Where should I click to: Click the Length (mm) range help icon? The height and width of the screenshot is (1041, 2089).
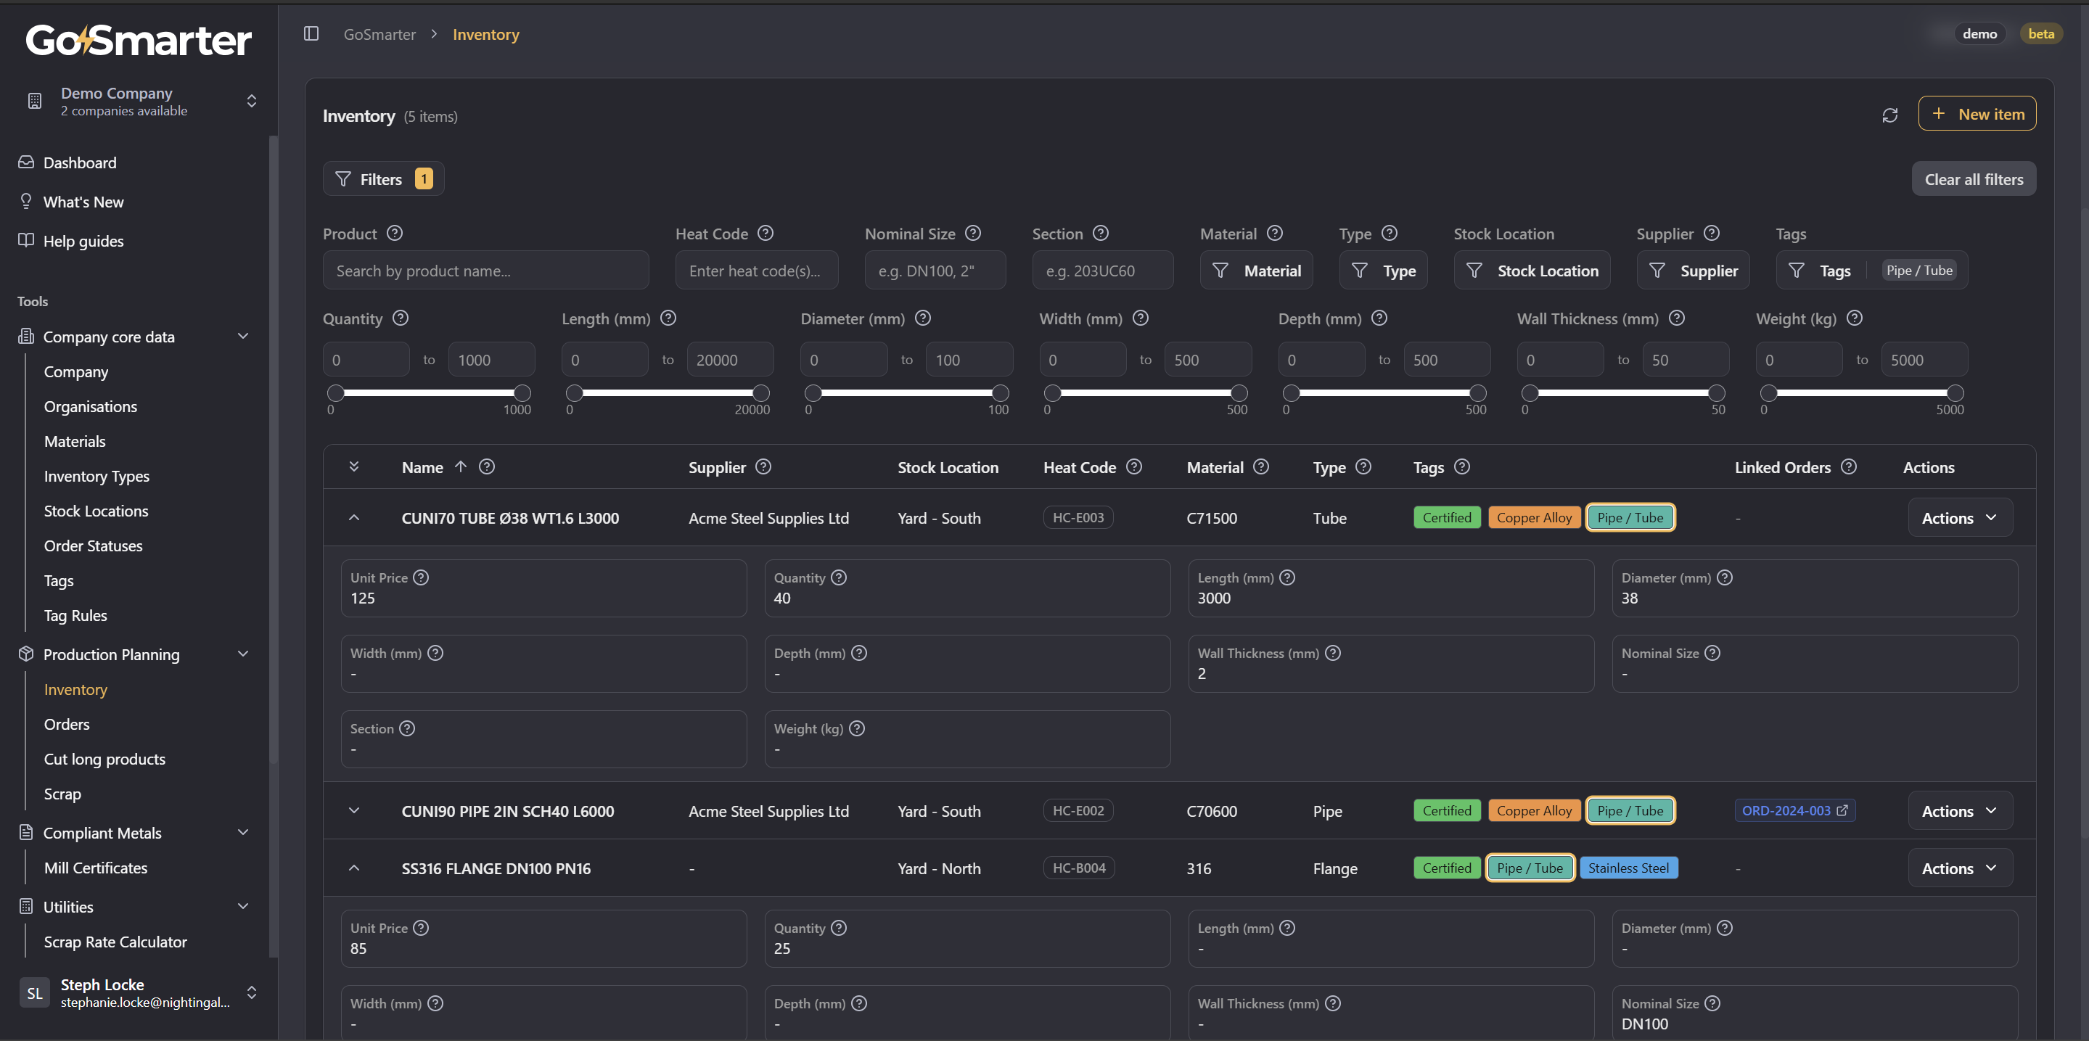click(668, 318)
